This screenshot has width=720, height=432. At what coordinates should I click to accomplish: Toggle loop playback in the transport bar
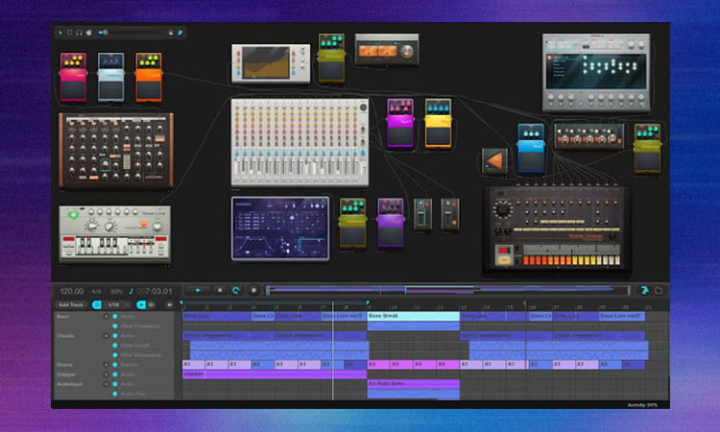[236, 290]
